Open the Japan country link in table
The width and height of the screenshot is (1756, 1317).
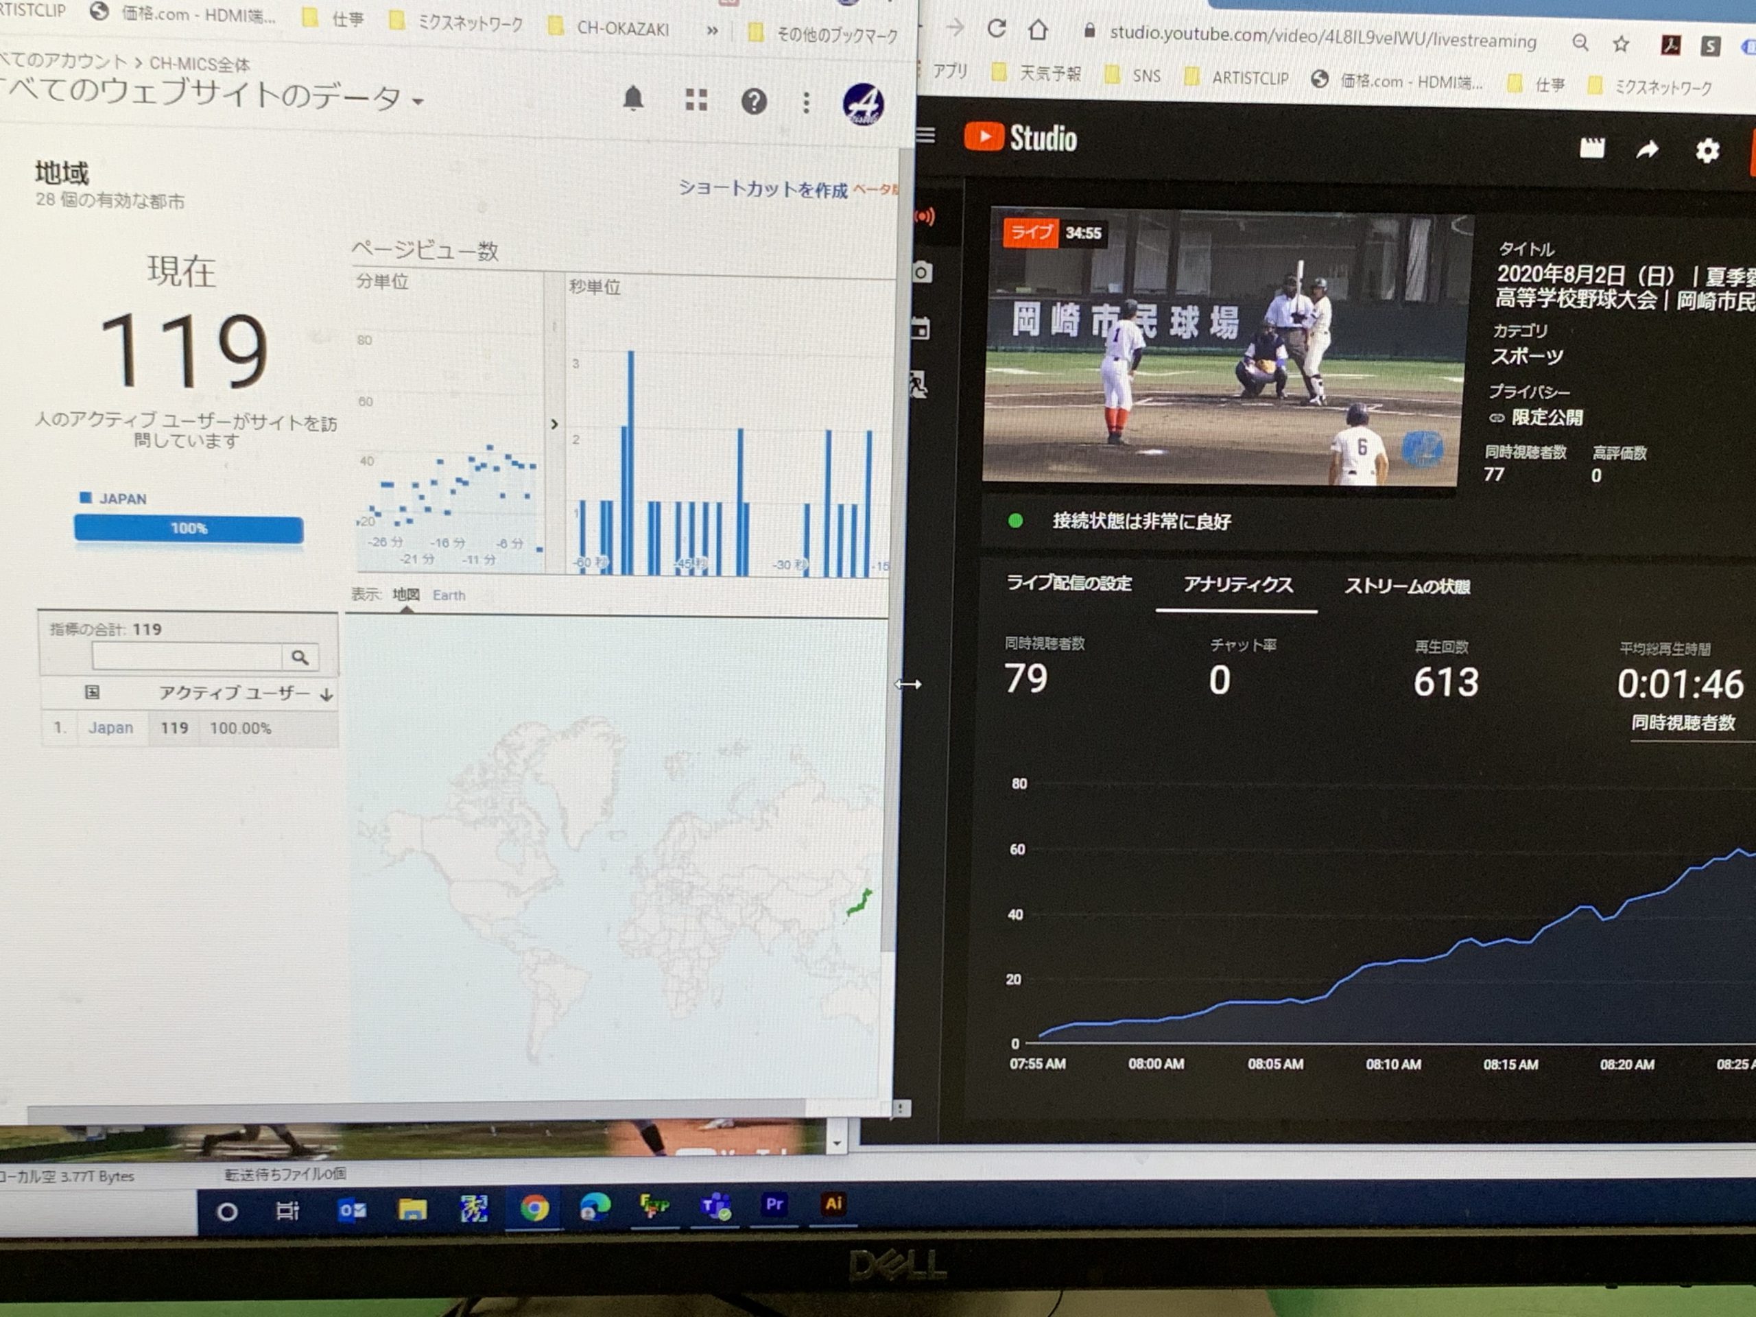click(110, 727)
